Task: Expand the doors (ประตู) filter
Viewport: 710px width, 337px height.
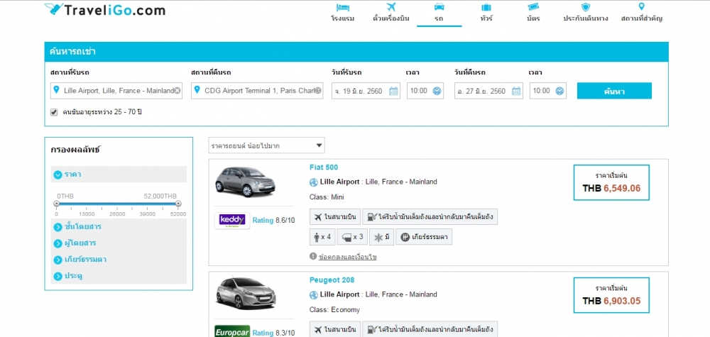Action: [x=57, y=275]
